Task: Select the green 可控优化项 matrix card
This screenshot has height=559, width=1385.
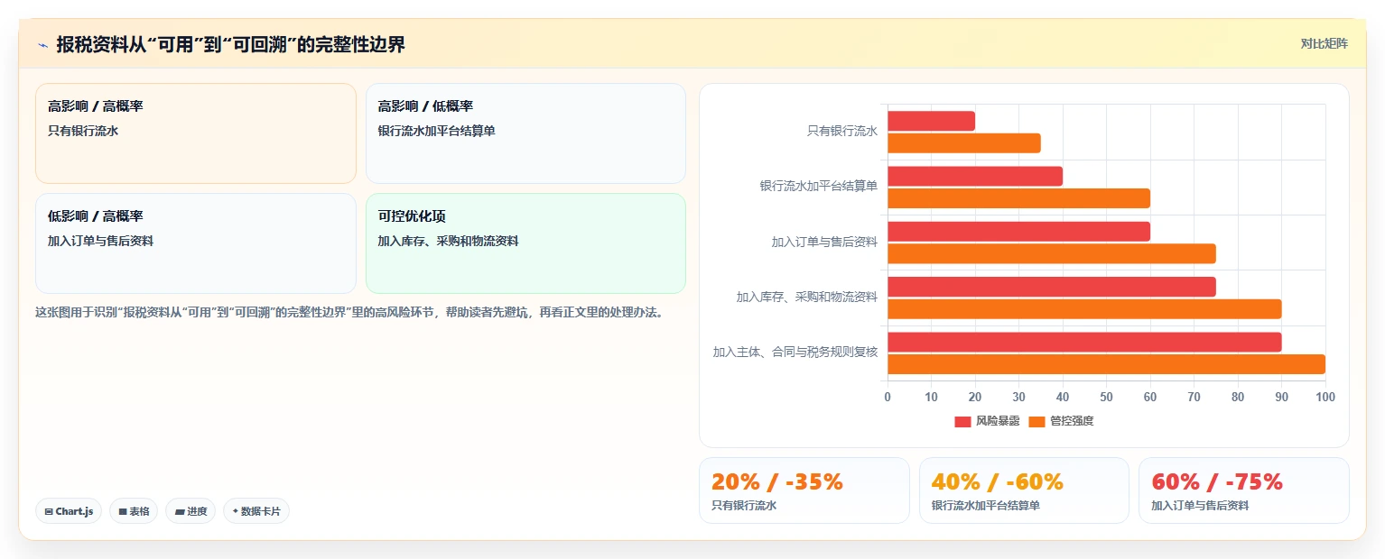Action: pyautogui.click(x=525, y=243)
